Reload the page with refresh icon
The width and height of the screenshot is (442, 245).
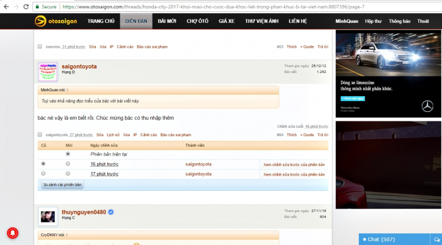pos(26,6)
